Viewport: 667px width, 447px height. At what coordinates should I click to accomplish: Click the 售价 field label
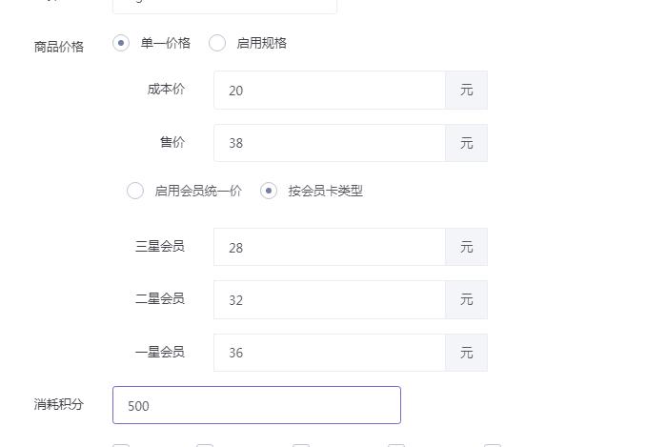coord(172,142)
